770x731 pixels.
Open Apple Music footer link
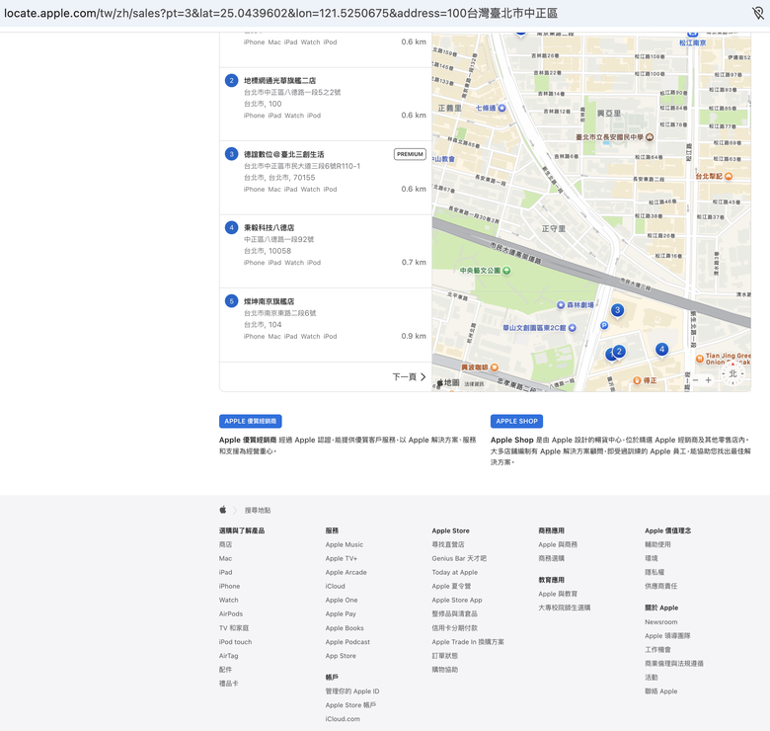tap(345, 544)
